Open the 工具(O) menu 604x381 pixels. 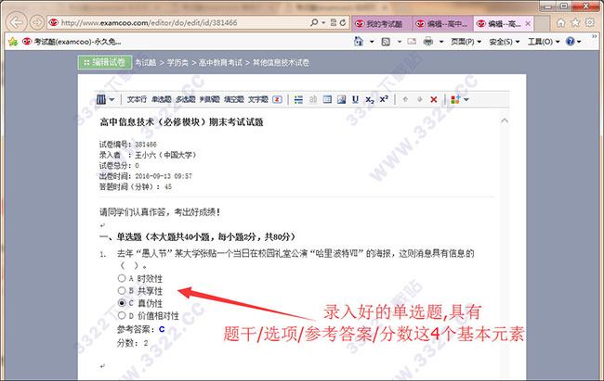click(544, 42)
